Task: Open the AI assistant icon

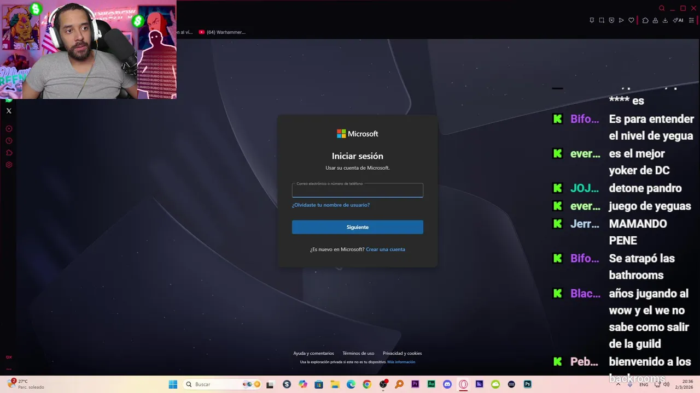Action: coord(678,20)
